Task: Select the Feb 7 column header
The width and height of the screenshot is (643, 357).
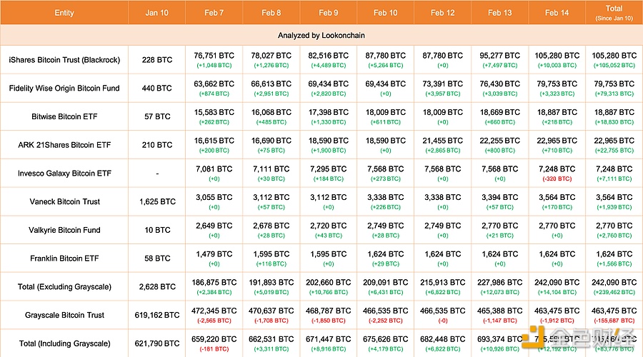Action: (214, 13)
